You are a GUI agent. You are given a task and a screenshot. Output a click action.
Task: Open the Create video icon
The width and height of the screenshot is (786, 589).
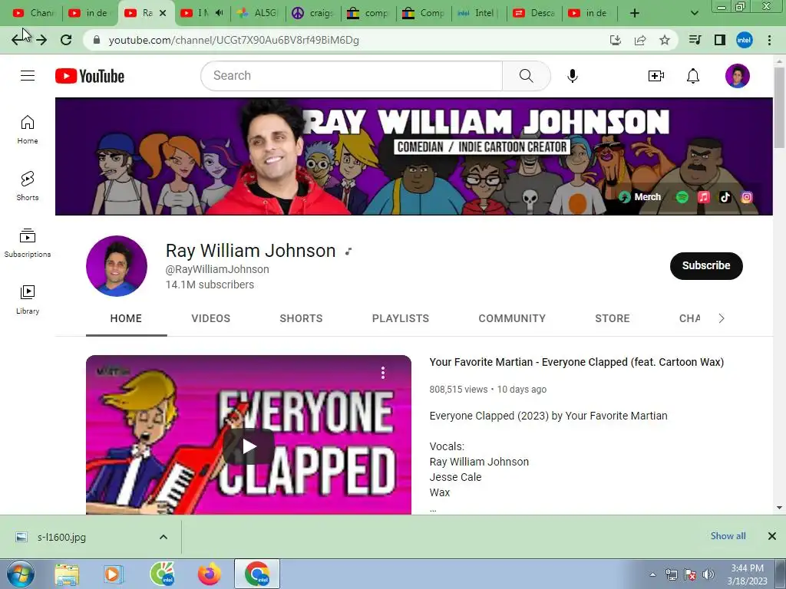point(656,76)
